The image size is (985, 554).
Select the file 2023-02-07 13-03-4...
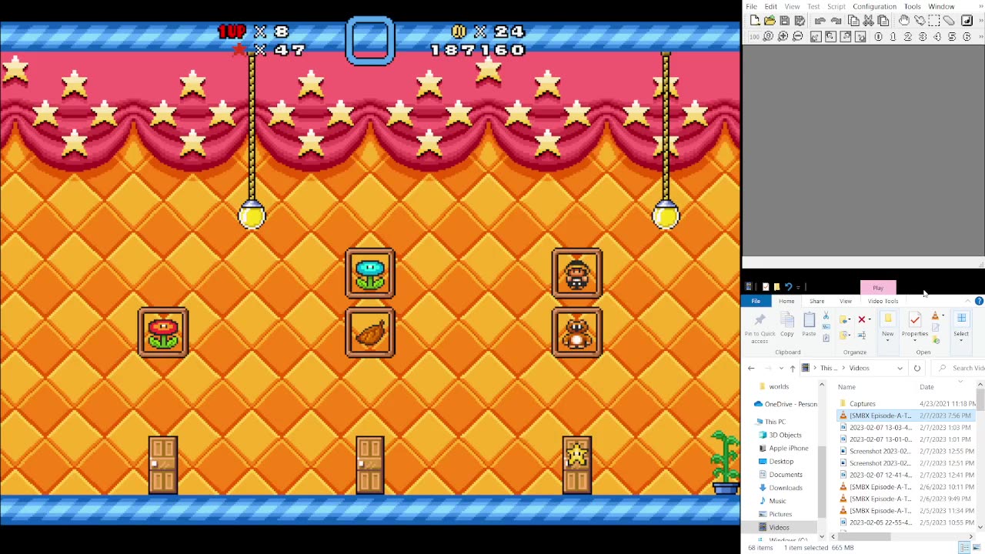pyautogui.click(x=880, y=427)
